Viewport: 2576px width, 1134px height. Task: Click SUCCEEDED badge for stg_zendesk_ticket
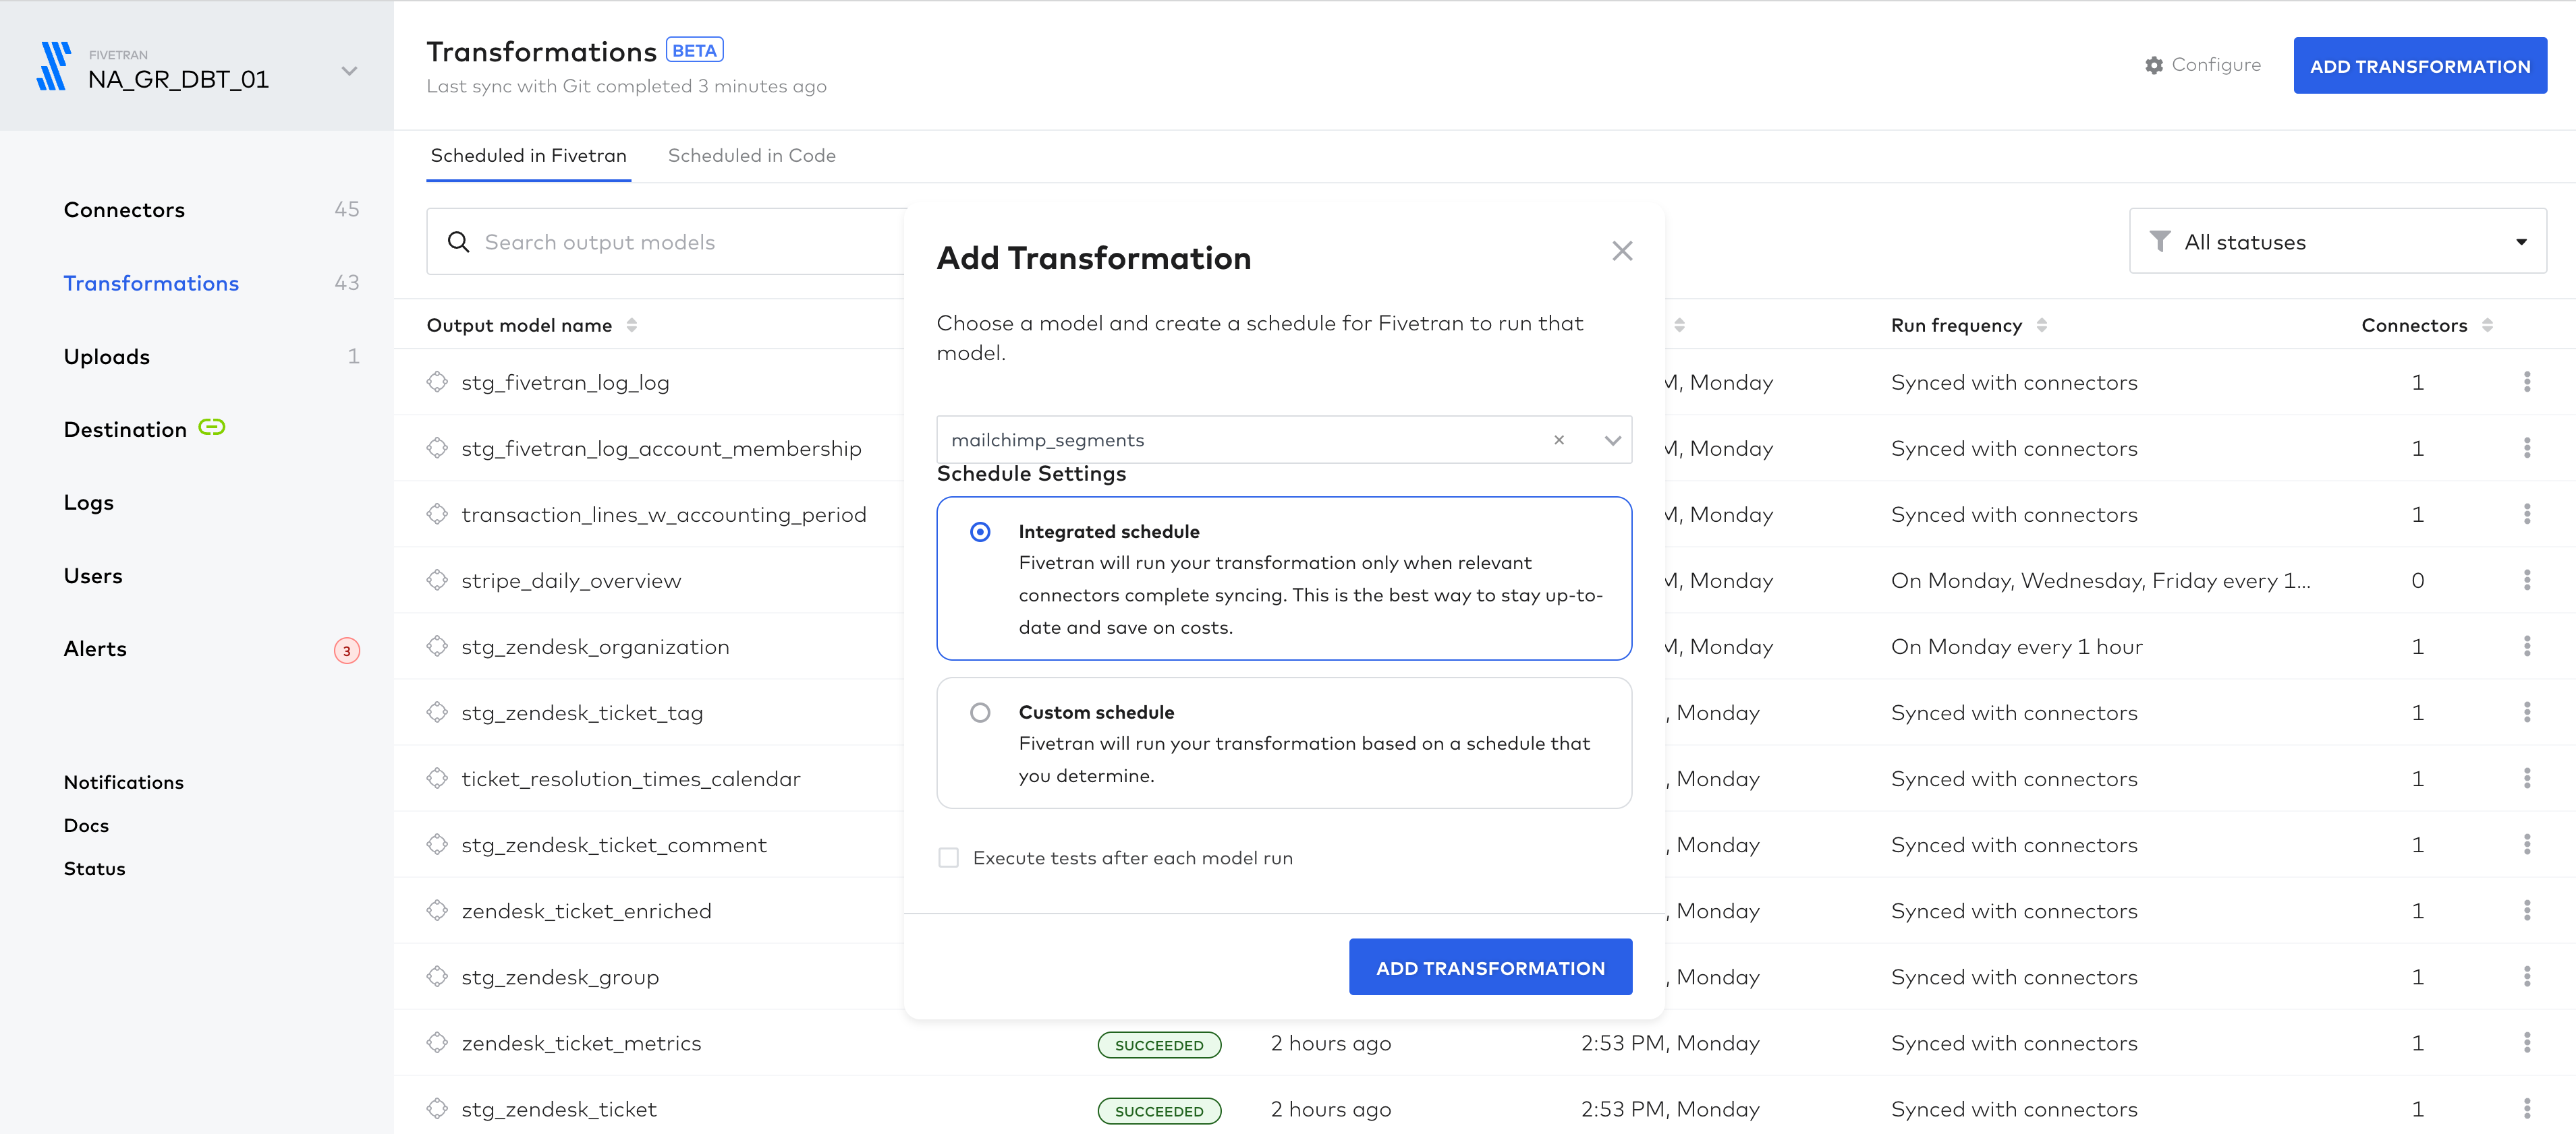click(x=1159, y=1111)
